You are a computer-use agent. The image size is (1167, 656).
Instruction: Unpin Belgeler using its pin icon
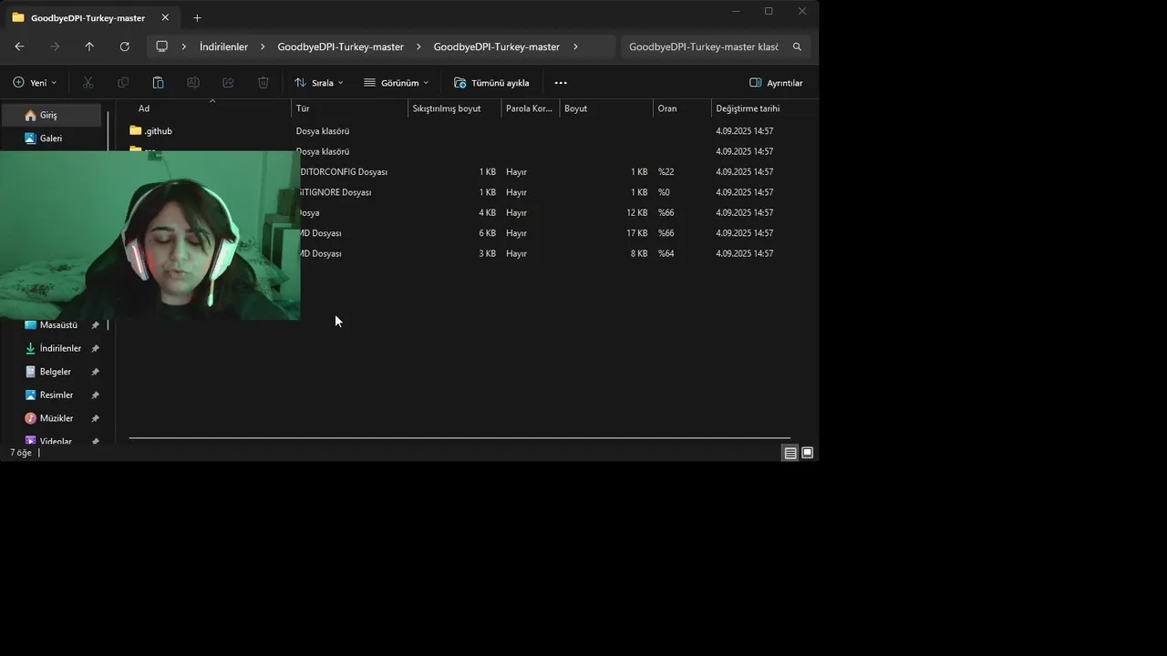pos(95,372)
